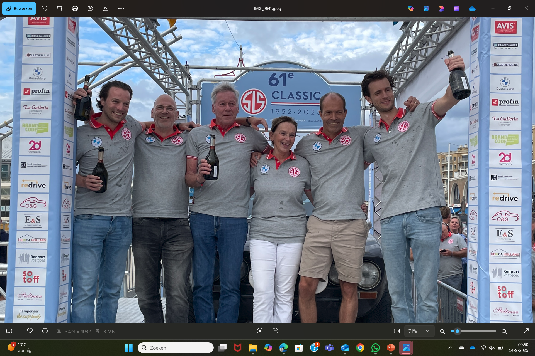Screen dimensions: 535x356
Task: Enter full screen with the expand arrows
Action: (526, 331)
